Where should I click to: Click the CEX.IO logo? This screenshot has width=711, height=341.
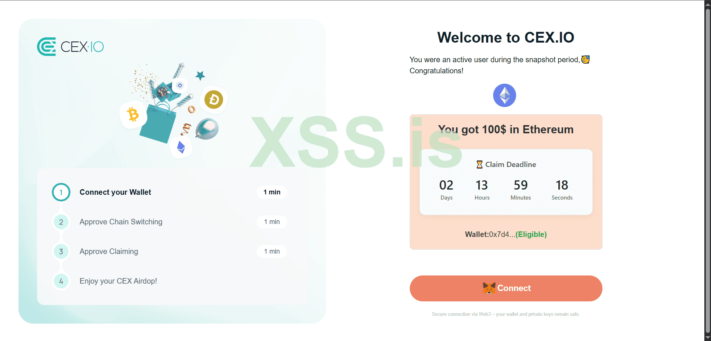point(70,47)
